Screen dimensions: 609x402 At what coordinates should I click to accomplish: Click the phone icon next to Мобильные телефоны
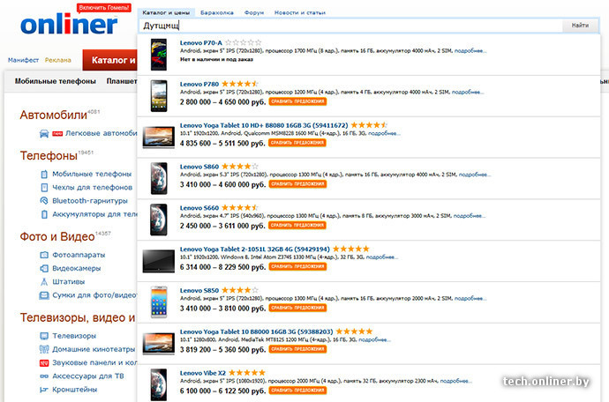click(x=44, y=175)
